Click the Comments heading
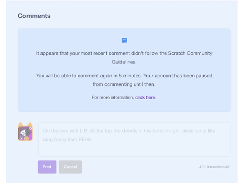 pyautogui.click(x=34, y=16)
